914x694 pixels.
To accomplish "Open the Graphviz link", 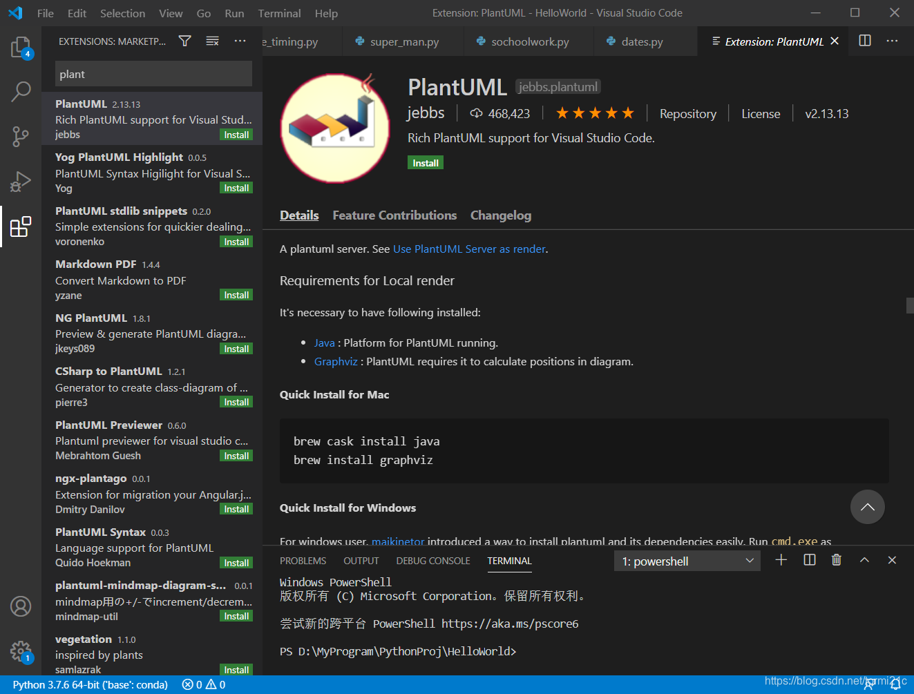I will tap(336, 361).
